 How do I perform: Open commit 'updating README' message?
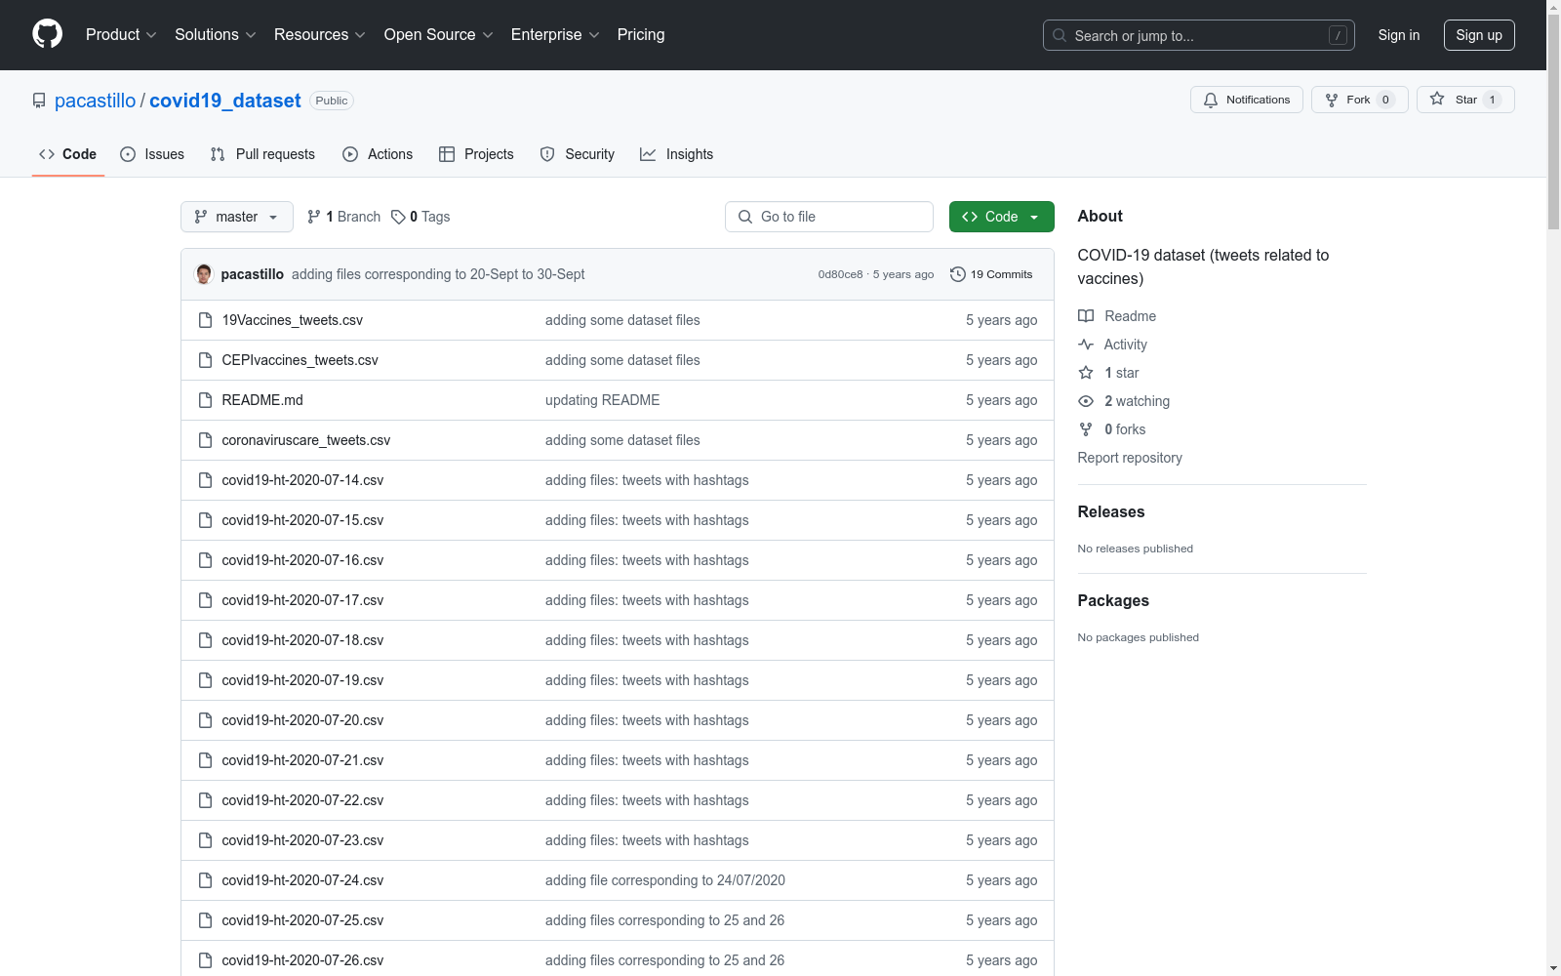pos(603,400)
